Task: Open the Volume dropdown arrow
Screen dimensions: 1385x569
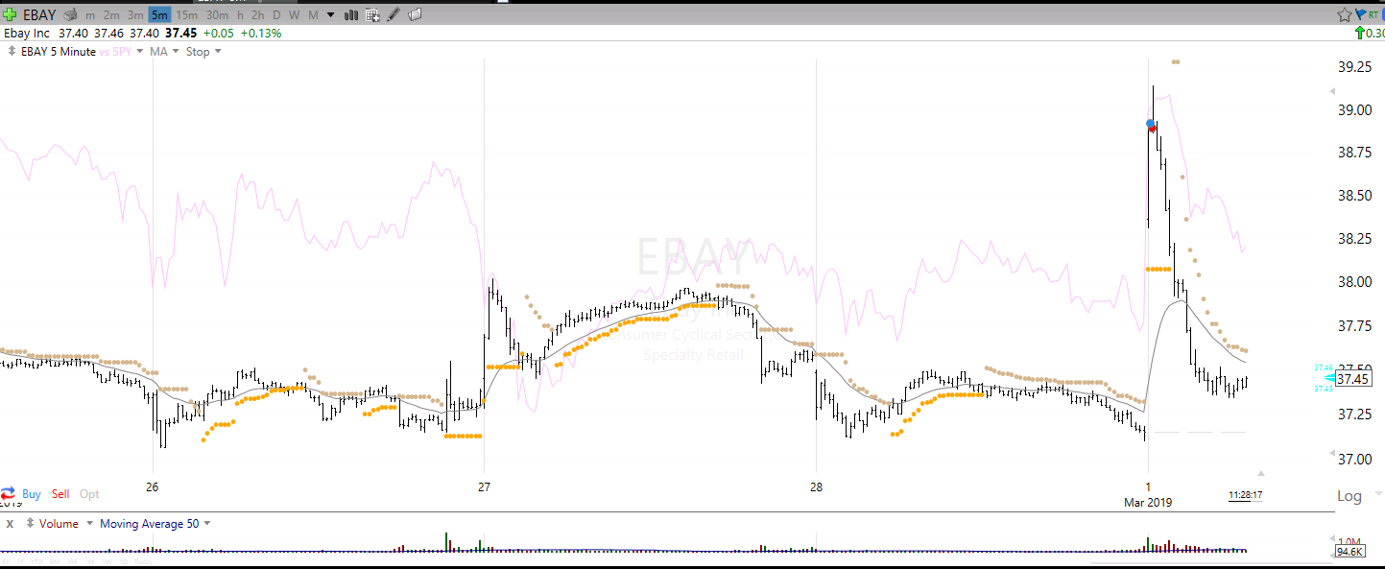Action: pyautogui.click(x=90, y=524)
